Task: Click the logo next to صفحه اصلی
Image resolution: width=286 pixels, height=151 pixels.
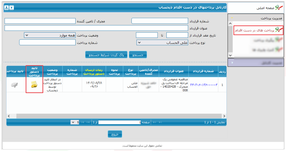Action: 279,8
